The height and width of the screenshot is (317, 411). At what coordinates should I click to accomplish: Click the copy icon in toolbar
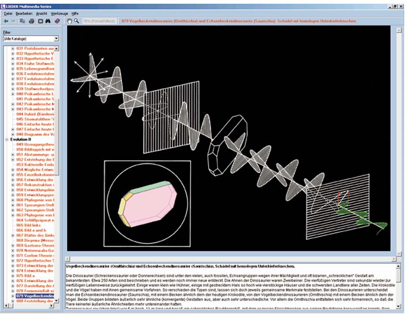tap(22, 21)
